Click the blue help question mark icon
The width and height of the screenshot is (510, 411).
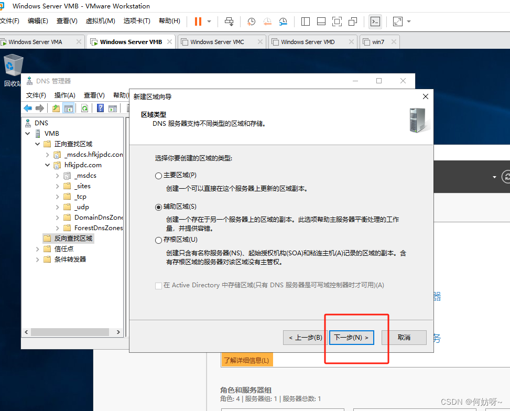point(100,109)
